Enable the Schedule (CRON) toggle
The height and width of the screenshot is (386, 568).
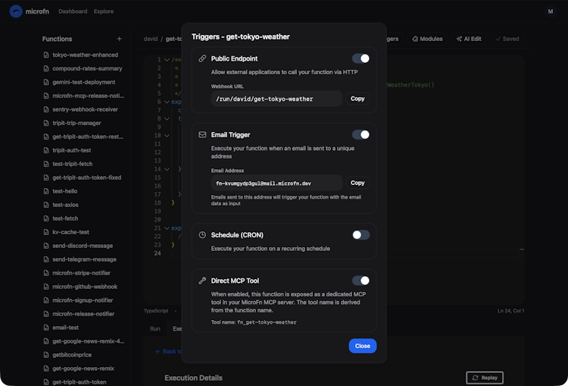pyautogui.click(x=360, y=235)
